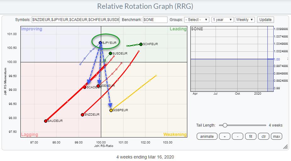Viewport: 291px width, 161px height.
Task: Click the Update button
Action: [x=265, y=20]
